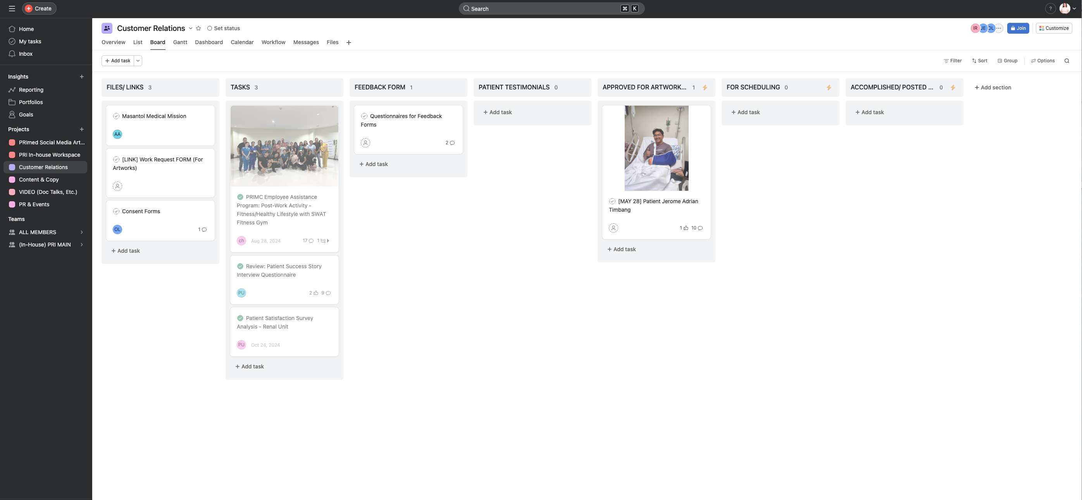Switch to List tab
This screenshot has height=500, width=1082.
[138, 42]
